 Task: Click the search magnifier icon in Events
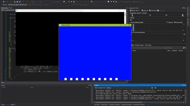184,48
